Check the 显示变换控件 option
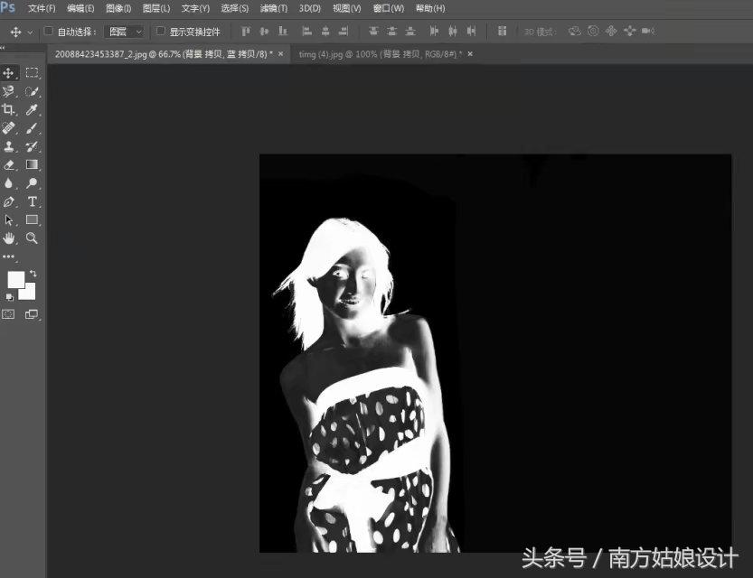 (159, 30)
